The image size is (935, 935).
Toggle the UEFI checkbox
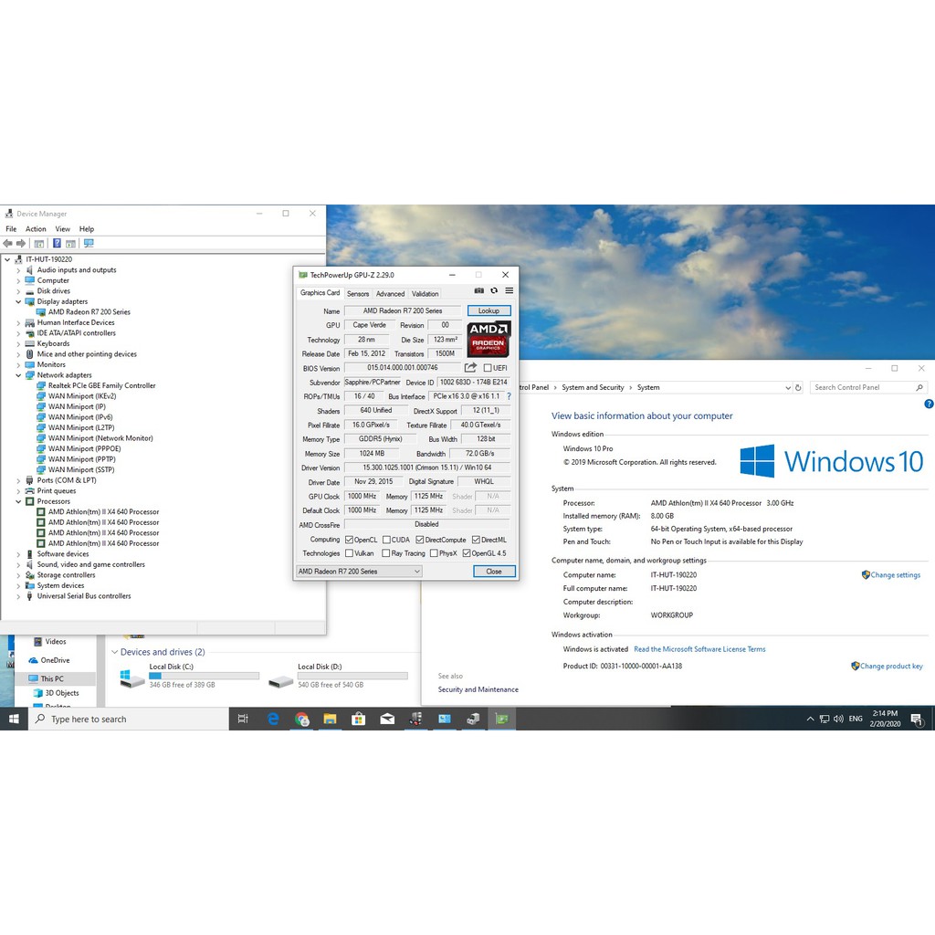488,368
